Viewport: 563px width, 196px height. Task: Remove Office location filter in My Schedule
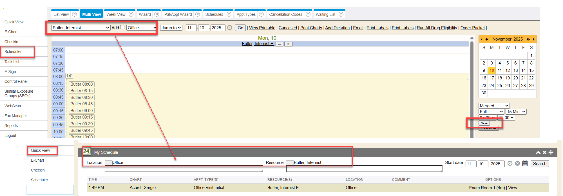108,163
